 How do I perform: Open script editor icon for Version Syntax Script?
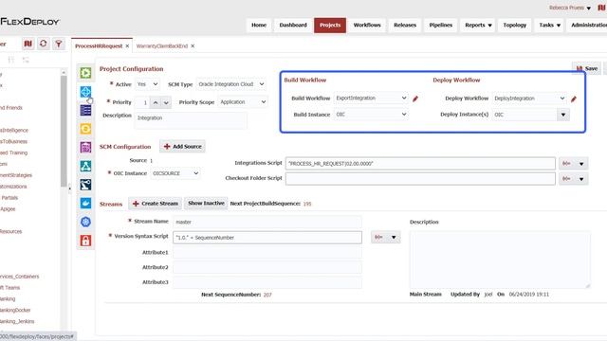tap(378, 237)
